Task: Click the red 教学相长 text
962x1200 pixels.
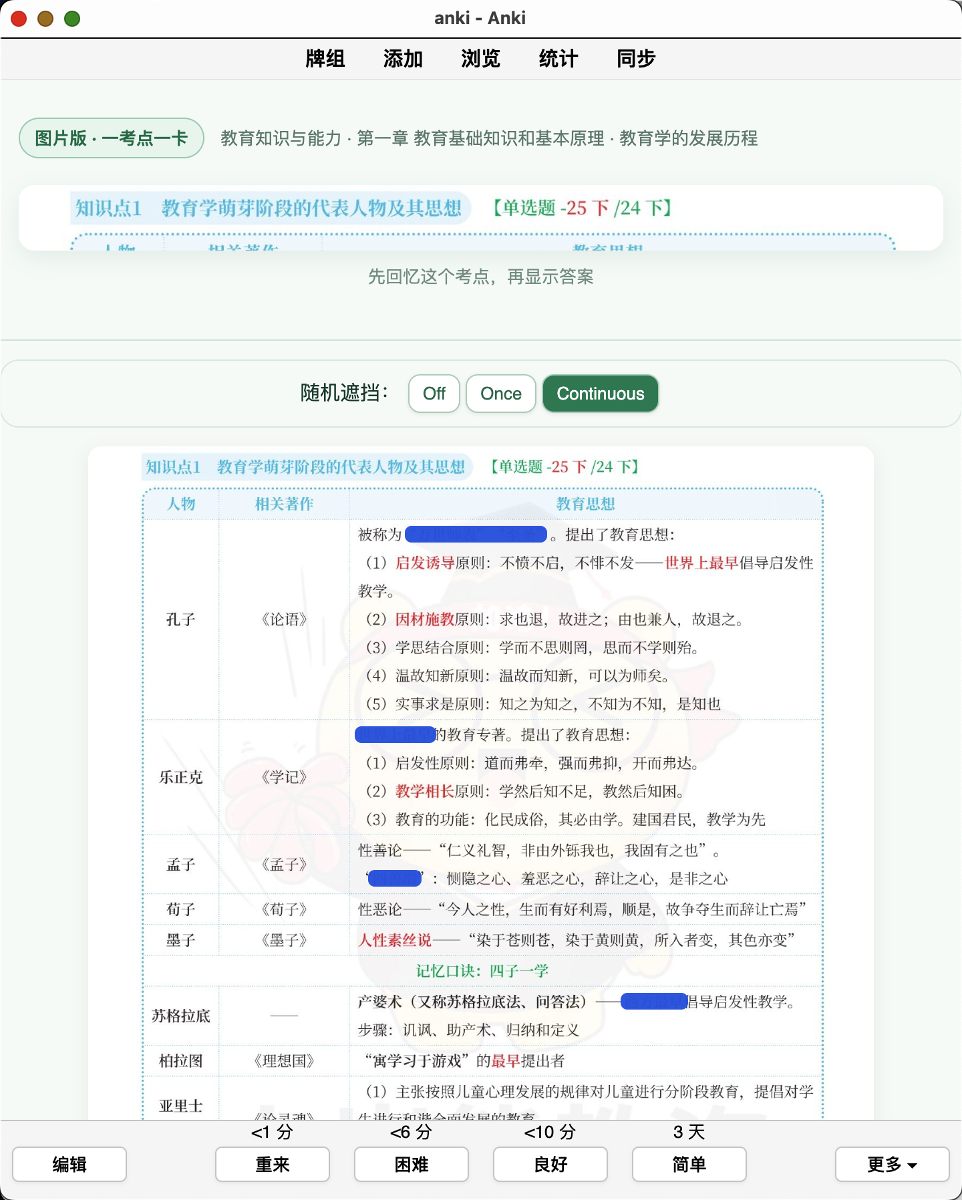Action: coord(425,791)
